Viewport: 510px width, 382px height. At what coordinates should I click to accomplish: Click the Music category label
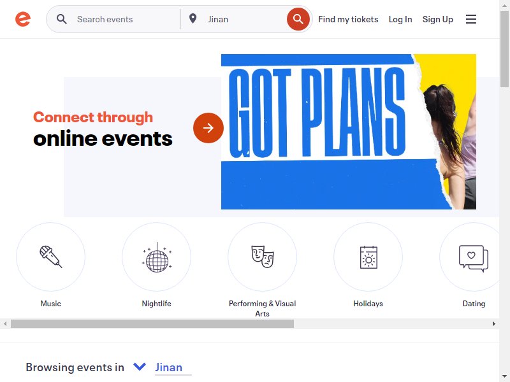point(51,304)
